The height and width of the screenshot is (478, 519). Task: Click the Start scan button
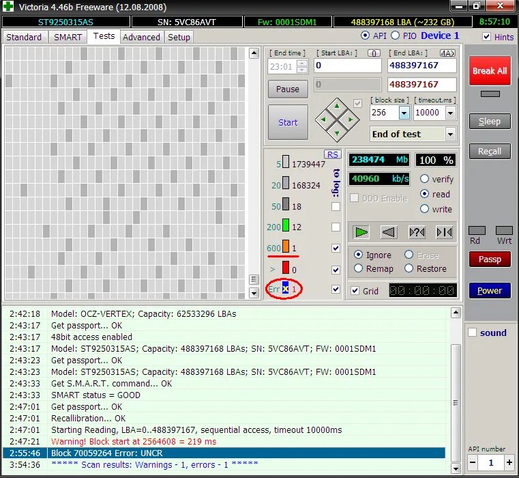pos(288,122)
